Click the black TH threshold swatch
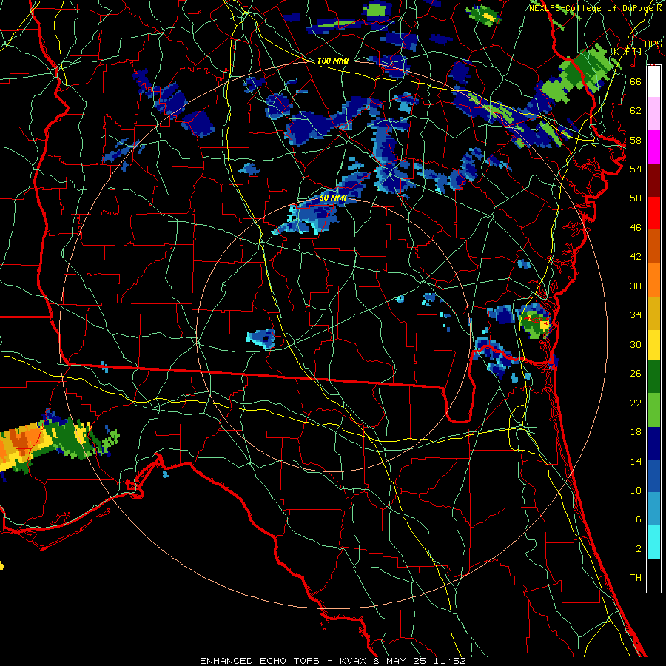 [x=653, y=576]
